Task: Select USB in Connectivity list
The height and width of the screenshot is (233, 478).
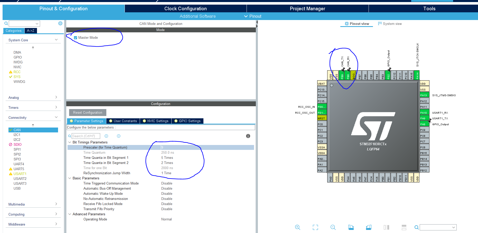Action: 17,188
